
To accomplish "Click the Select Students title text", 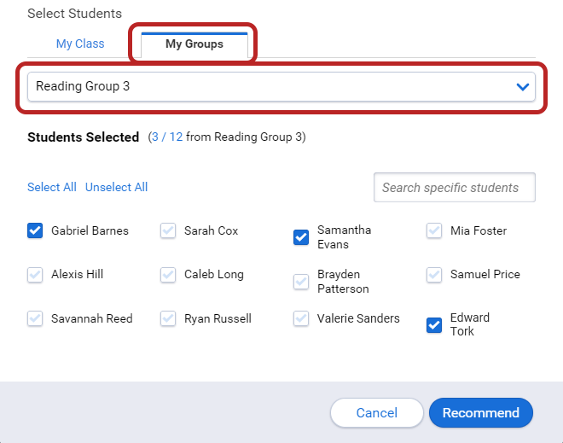I will coord(75,14).
